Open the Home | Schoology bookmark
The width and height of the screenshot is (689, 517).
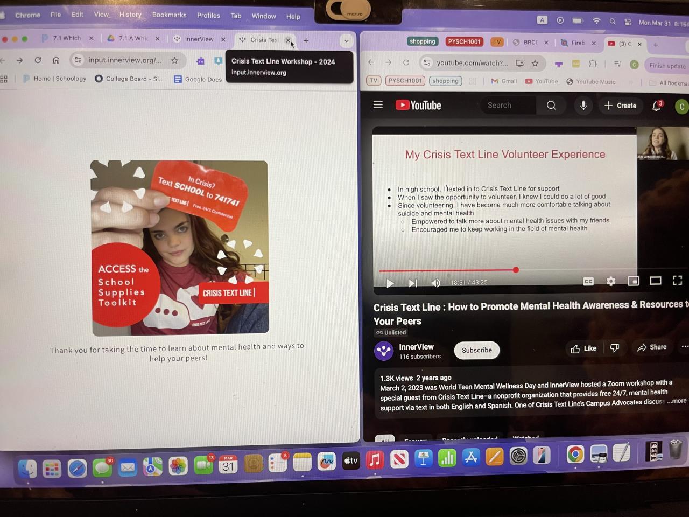tap(54, 79)
